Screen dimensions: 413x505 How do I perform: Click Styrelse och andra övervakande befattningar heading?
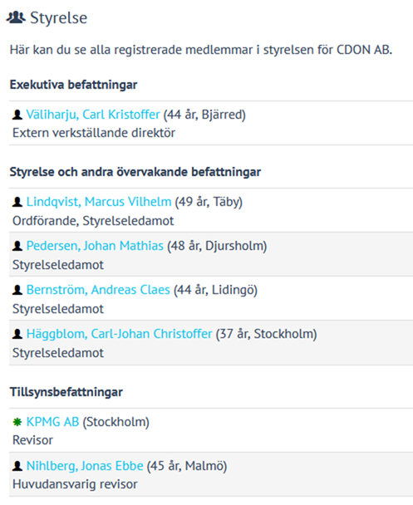coord(135,172)
